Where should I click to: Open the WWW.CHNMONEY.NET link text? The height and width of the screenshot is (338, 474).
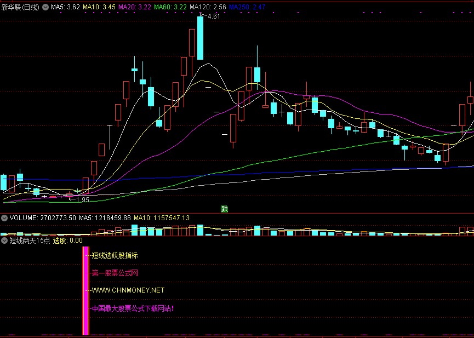(x=128, y=290)
